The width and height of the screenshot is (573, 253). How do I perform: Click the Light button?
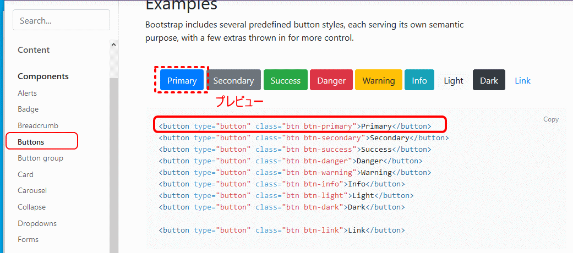(454, 80)
